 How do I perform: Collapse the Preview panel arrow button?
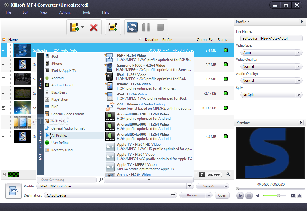pyautogui.click(x=301, y=123)
